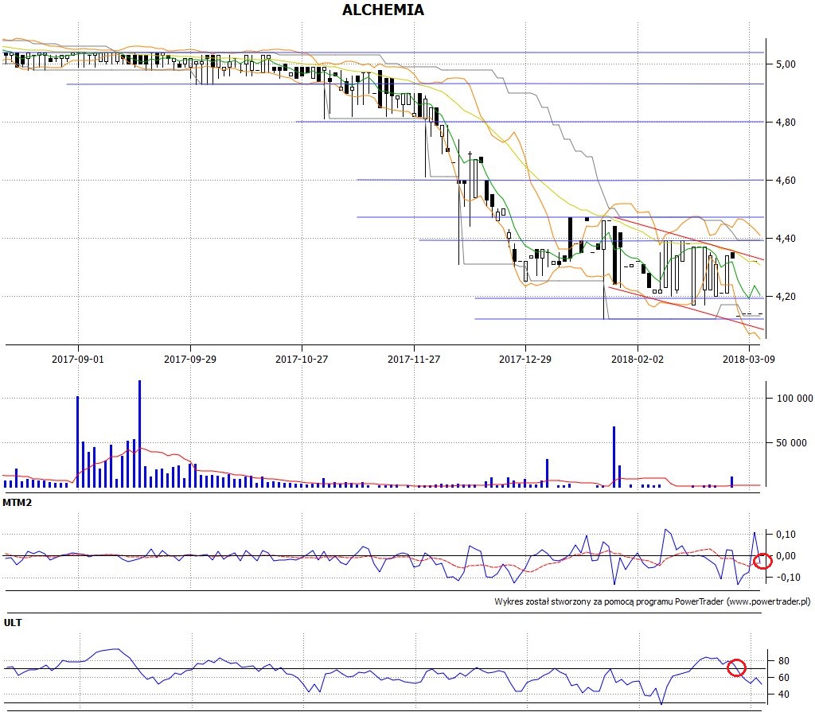
Task: Click the ULT indicator label
Action: coord(13,622)
